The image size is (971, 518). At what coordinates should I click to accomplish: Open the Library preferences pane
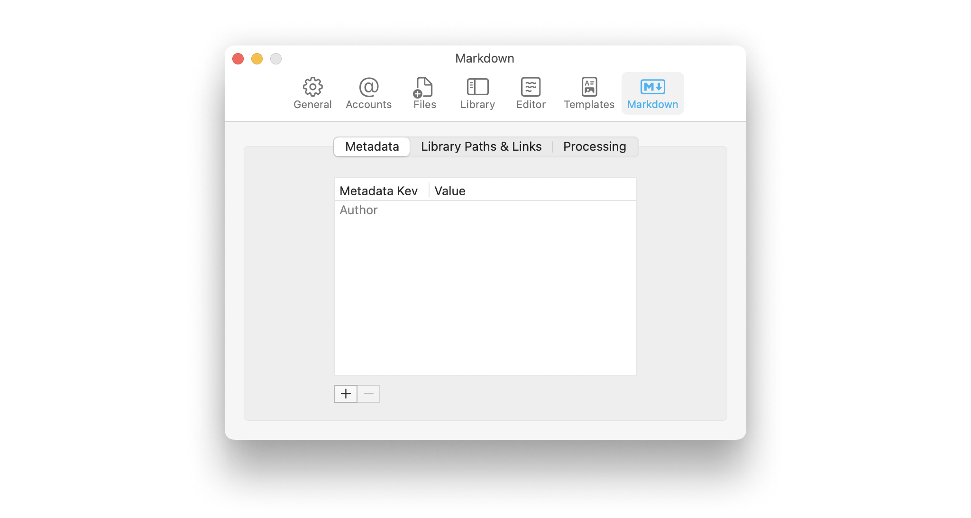(477, 92)
